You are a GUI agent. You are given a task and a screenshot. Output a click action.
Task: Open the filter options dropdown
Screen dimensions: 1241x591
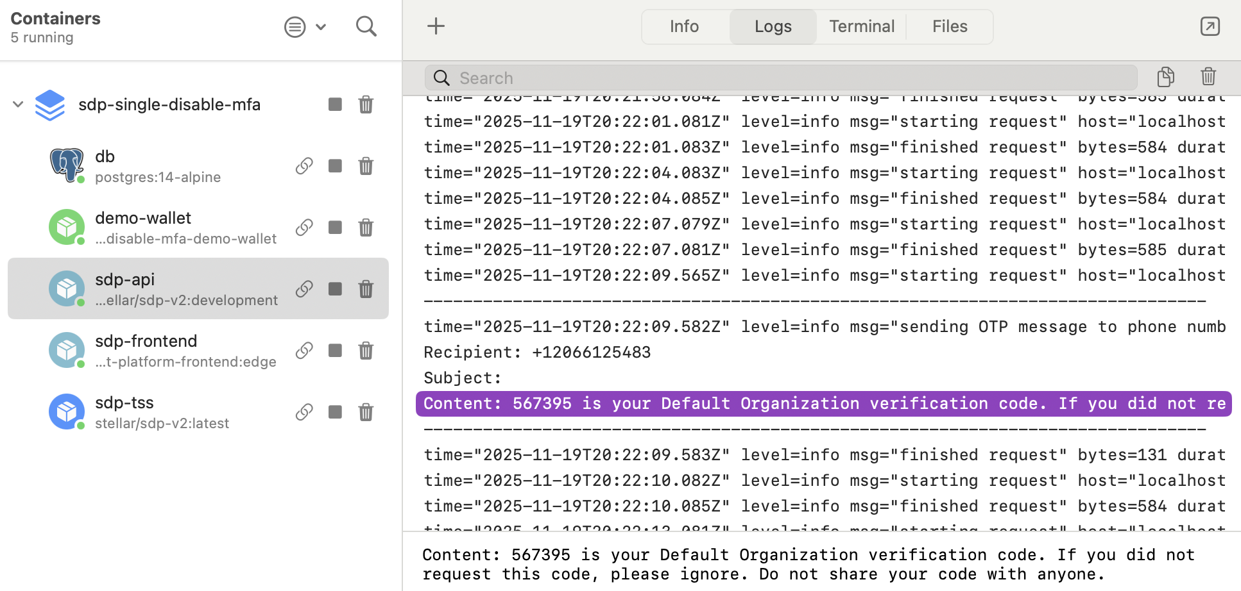click(305, 27)
